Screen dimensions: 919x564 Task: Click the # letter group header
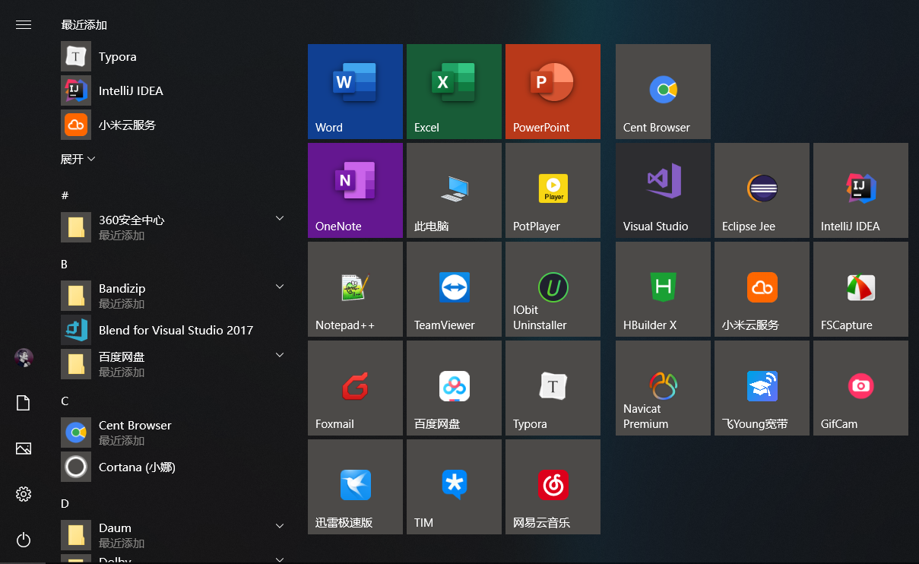65,195
